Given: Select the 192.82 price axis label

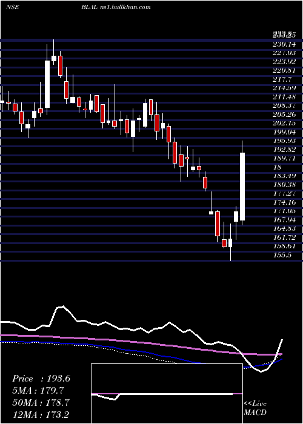Looking at the screenshot, I should pos(284,150).
